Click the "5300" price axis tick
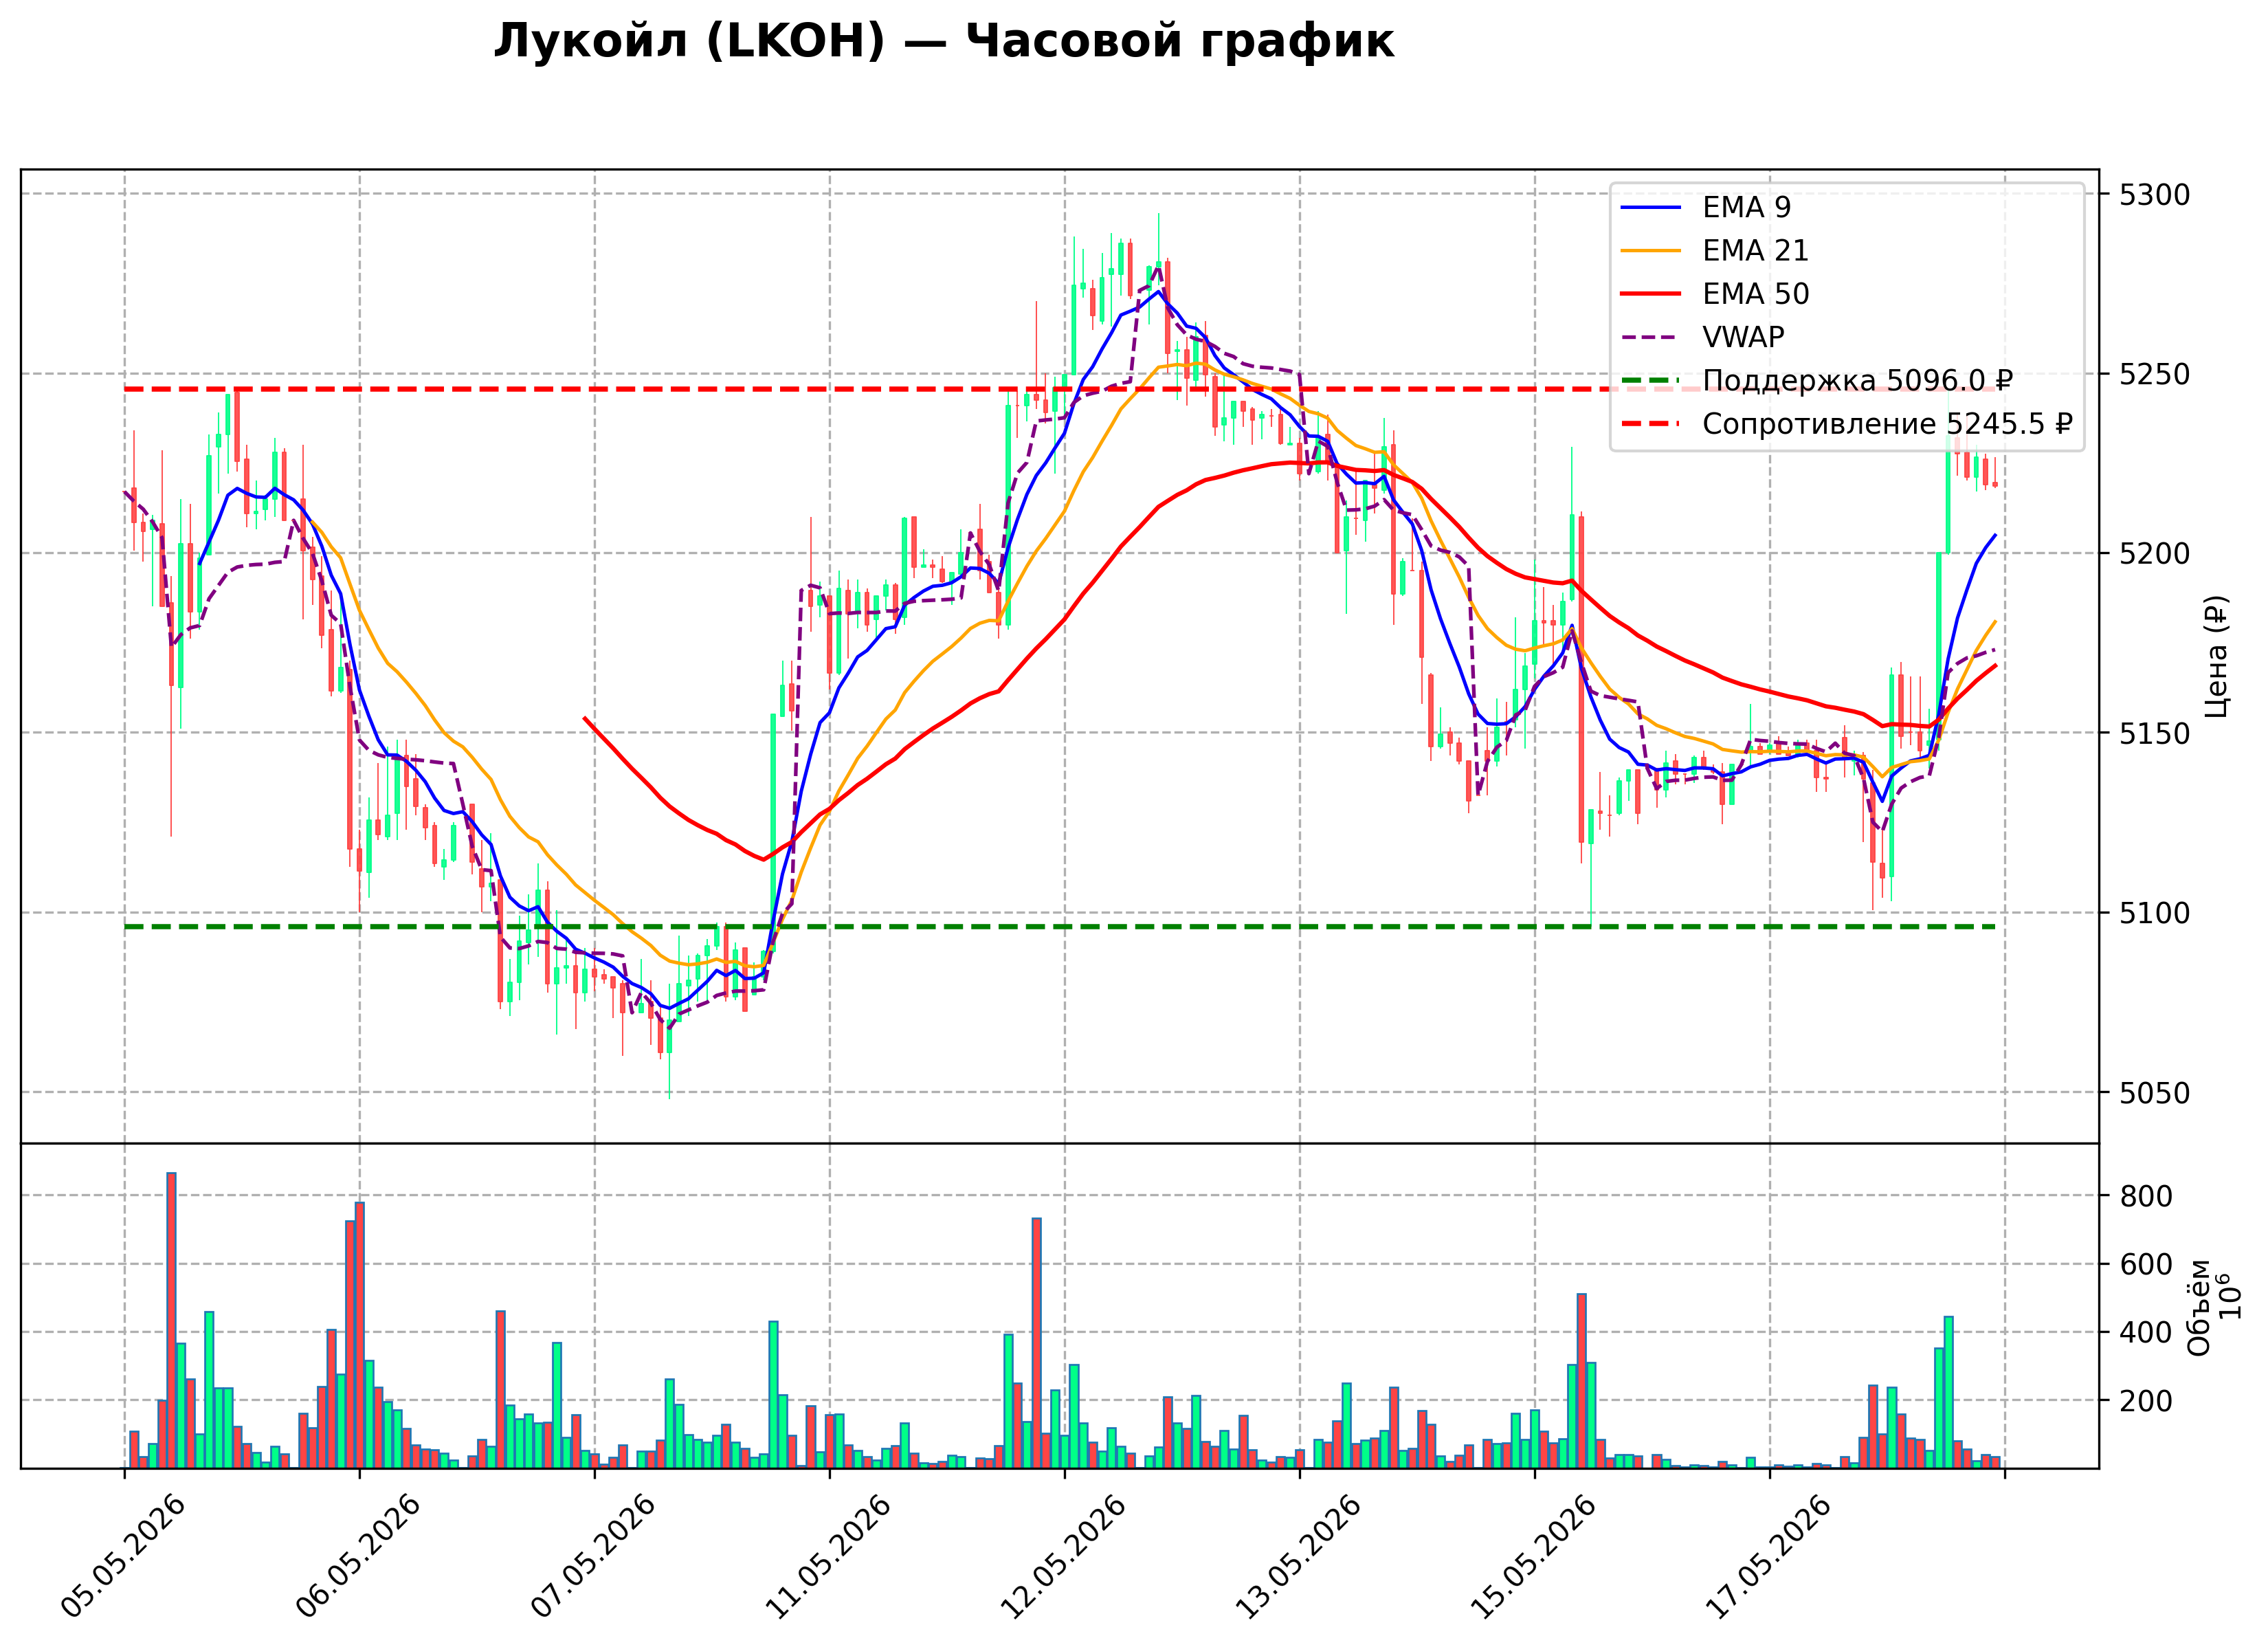2268x1645 pixels. coord(2154,195)
